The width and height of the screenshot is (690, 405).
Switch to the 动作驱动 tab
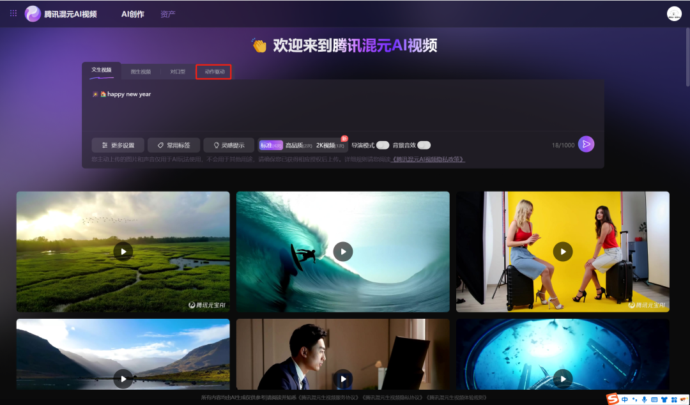(214, 72)
